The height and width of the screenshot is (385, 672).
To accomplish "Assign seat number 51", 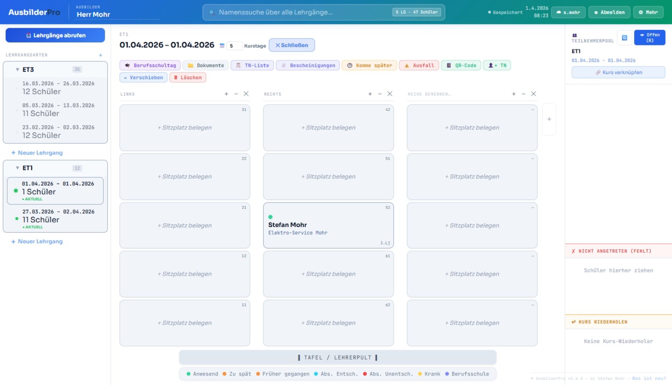I will (x=328, y=176).
